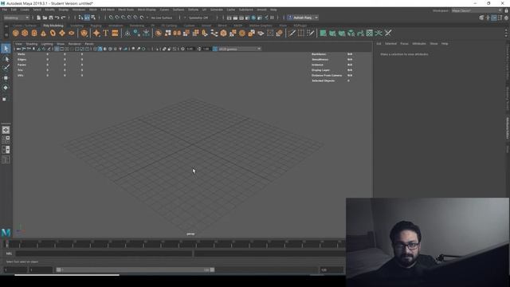The height and width of the screenshot is (287, 510).
Task: Open the Workspace Maya Classic dropdown
Action: coord(477,10)
